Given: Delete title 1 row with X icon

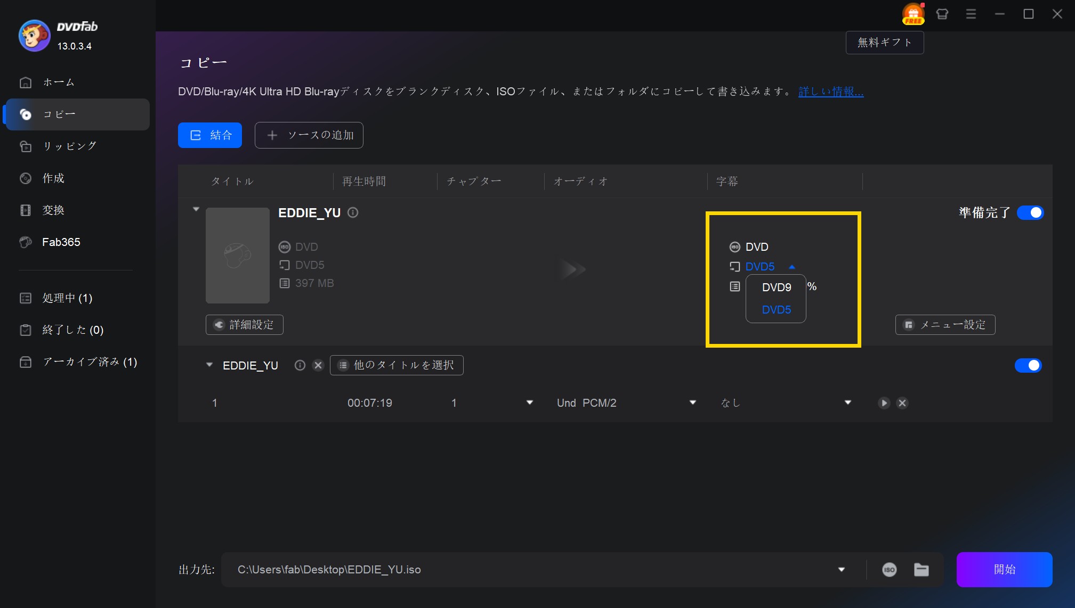Looking at the screenshot, I should click(902, 403).
